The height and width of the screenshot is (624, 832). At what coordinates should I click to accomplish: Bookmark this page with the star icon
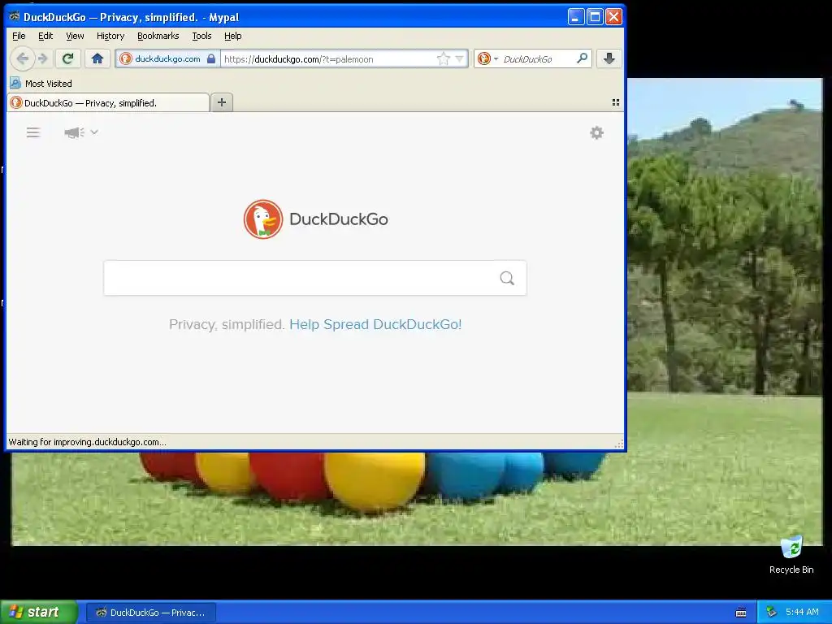[x=443, y=58]
